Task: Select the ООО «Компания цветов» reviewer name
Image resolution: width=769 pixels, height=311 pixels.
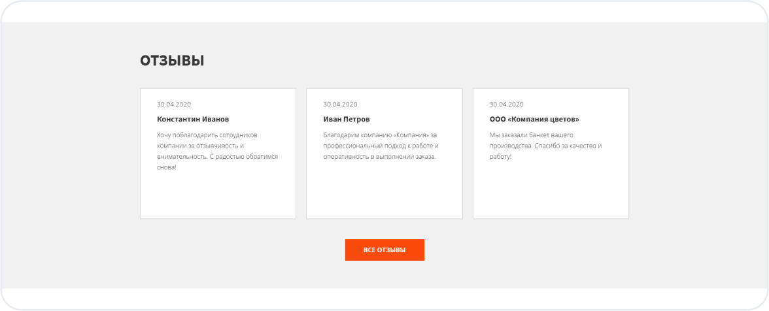Action: click(534, 120)
